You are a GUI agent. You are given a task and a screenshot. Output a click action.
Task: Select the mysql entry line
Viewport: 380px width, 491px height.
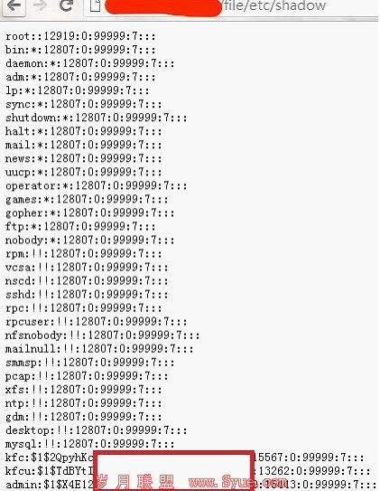[x=90, y=444]
